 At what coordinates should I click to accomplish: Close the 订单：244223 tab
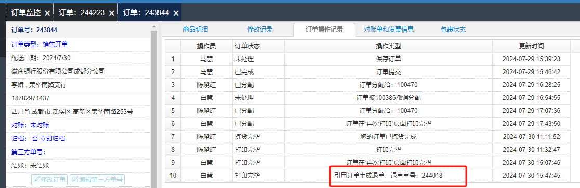pos(111,13)
